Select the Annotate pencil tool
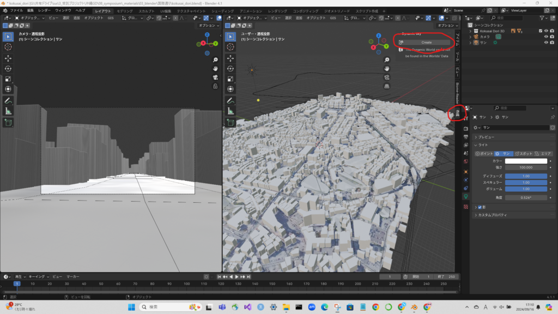Screen dimensions: 558x314 coord(8,101)
